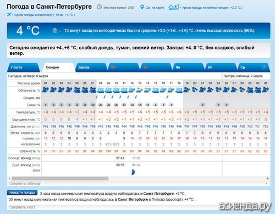The width and height of the screenshot is (275, 214).
Task: Switch to the Завтра tab
Action: (x=91, y=67)
